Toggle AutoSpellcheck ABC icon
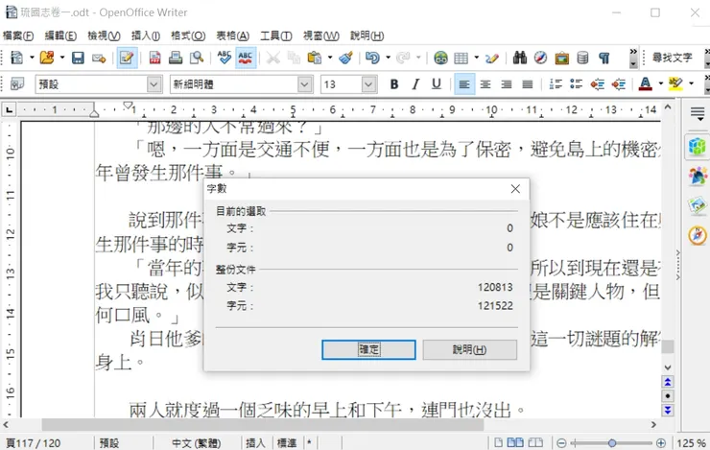Image resolution: width=710 pixels, height=450 pixels. 246,58
